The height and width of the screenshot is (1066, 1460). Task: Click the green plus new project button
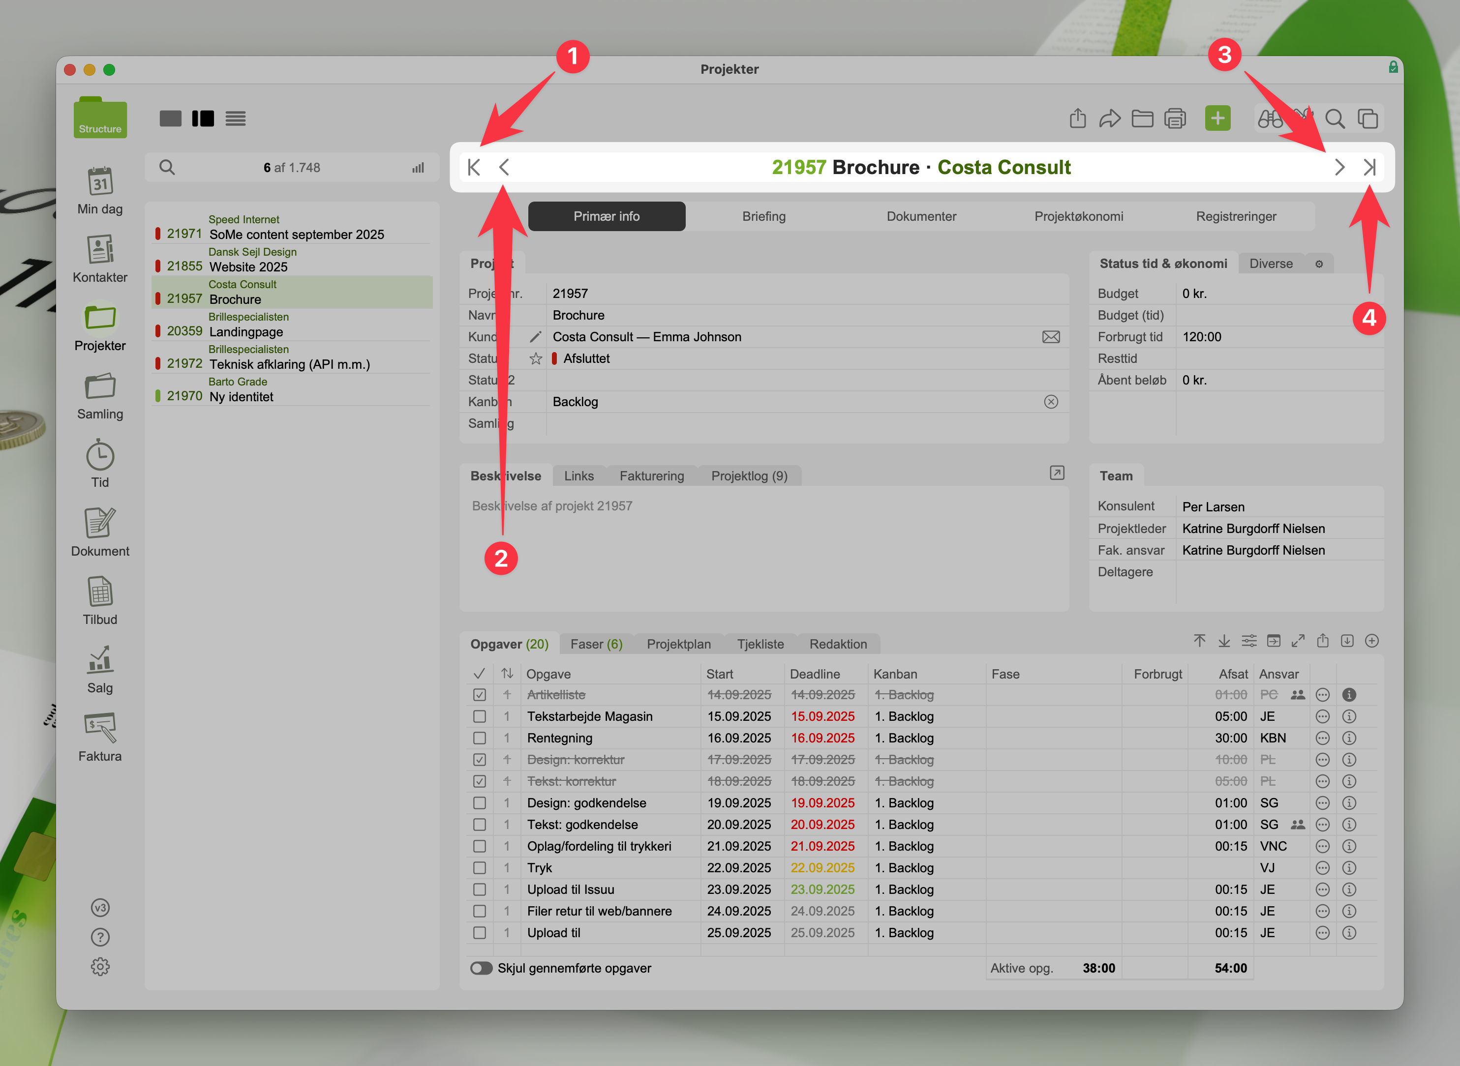click(x=1217, y=118)
